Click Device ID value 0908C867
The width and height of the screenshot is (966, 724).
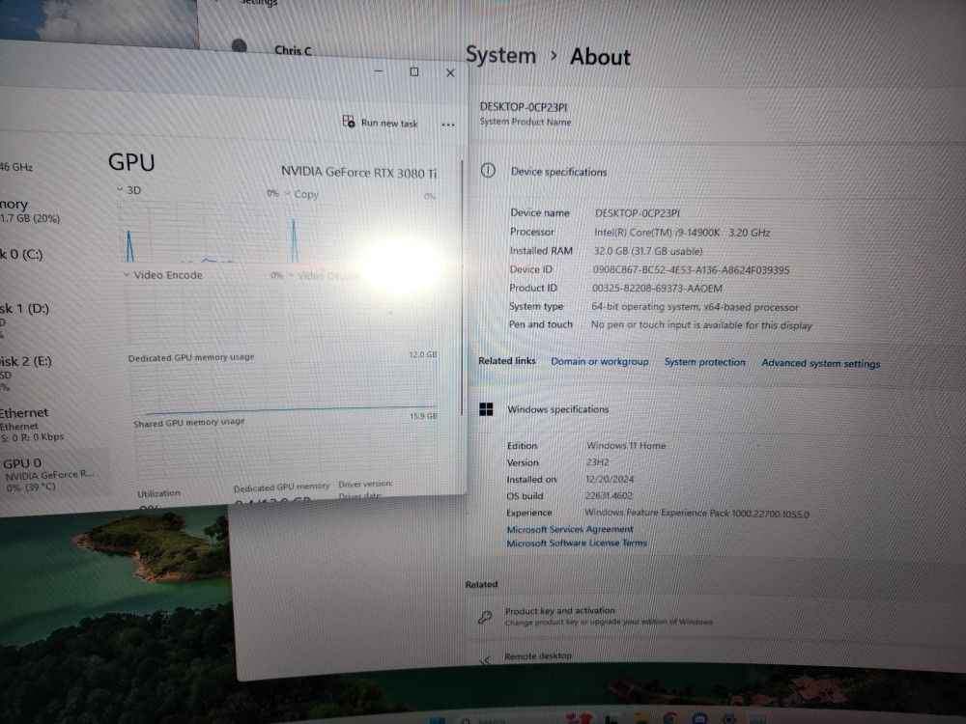[691, 269]
